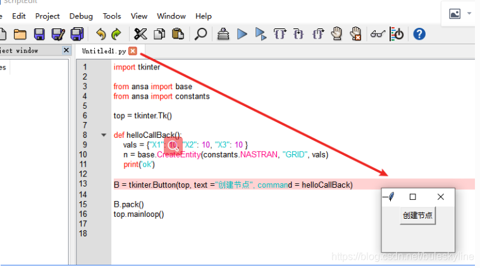
Task: Open the Debug menu
Action: coord(81,16)
